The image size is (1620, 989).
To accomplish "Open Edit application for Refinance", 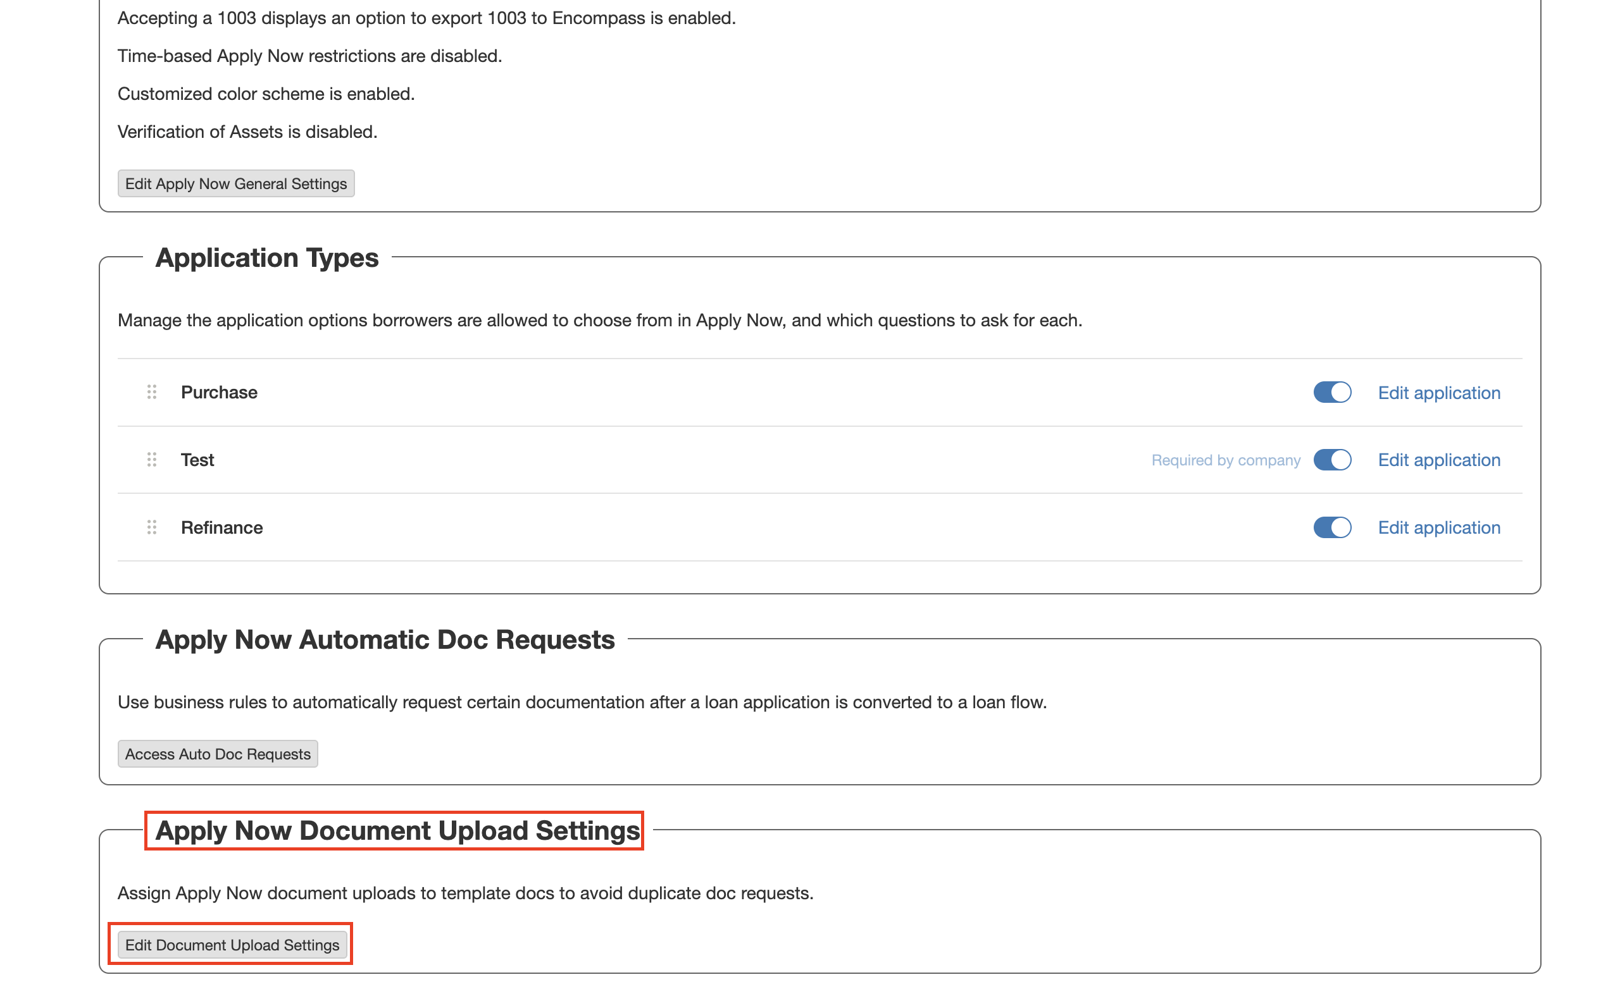I will point(1438,527).
